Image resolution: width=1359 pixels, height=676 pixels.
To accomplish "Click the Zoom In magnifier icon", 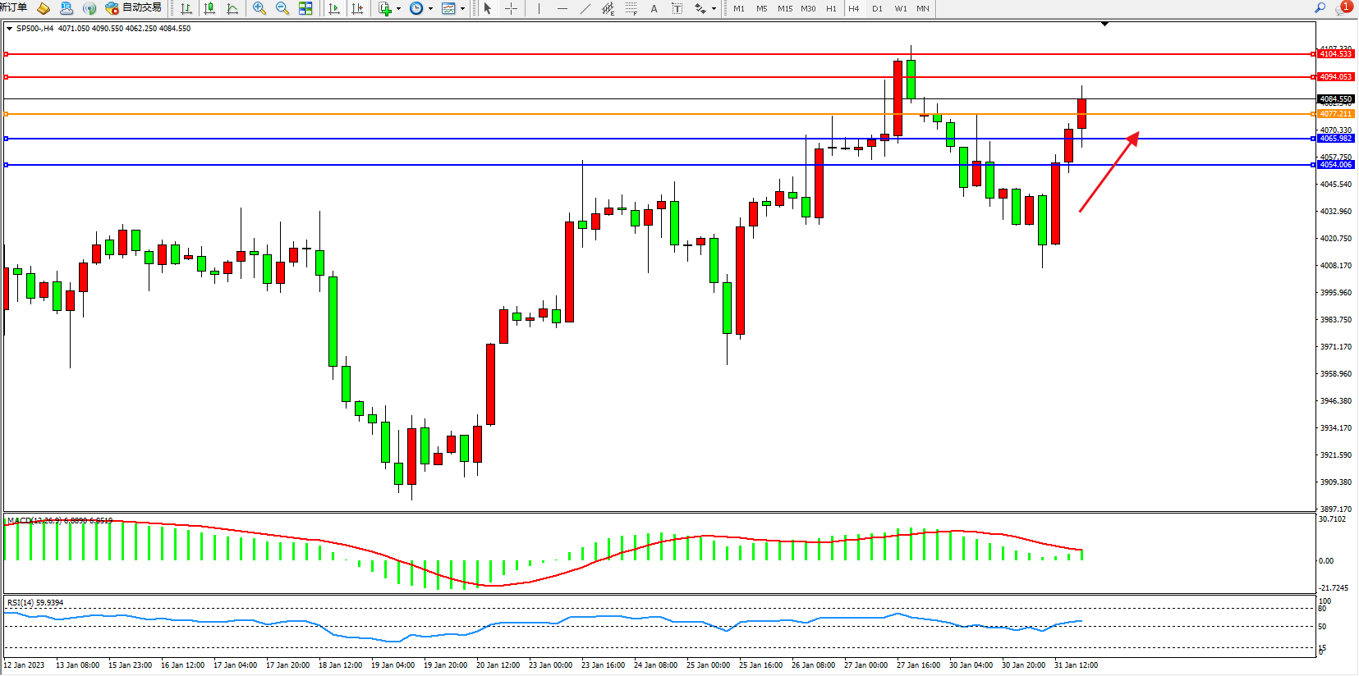I will pos(259,8).
